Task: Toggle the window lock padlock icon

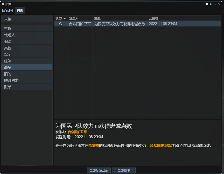Action: [211, 4]
